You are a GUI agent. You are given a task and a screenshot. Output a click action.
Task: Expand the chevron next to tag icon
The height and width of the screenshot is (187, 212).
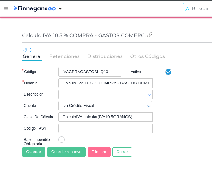pyautogui.click(x=31, y=50)
